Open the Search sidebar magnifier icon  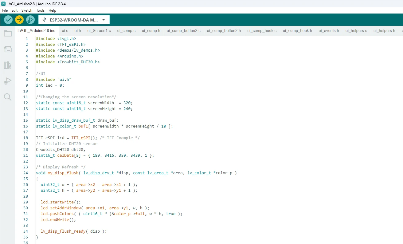(8, 97)
